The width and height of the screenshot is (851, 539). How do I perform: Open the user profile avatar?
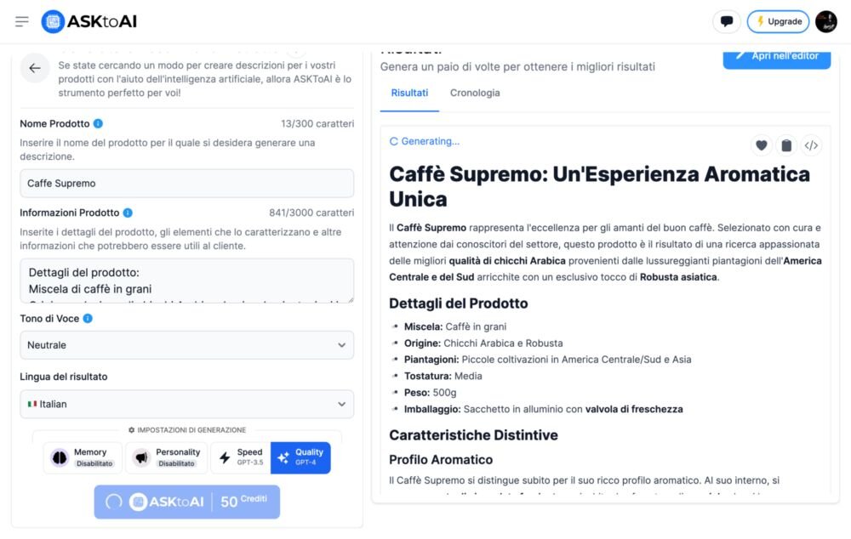(x=826, y=21)
